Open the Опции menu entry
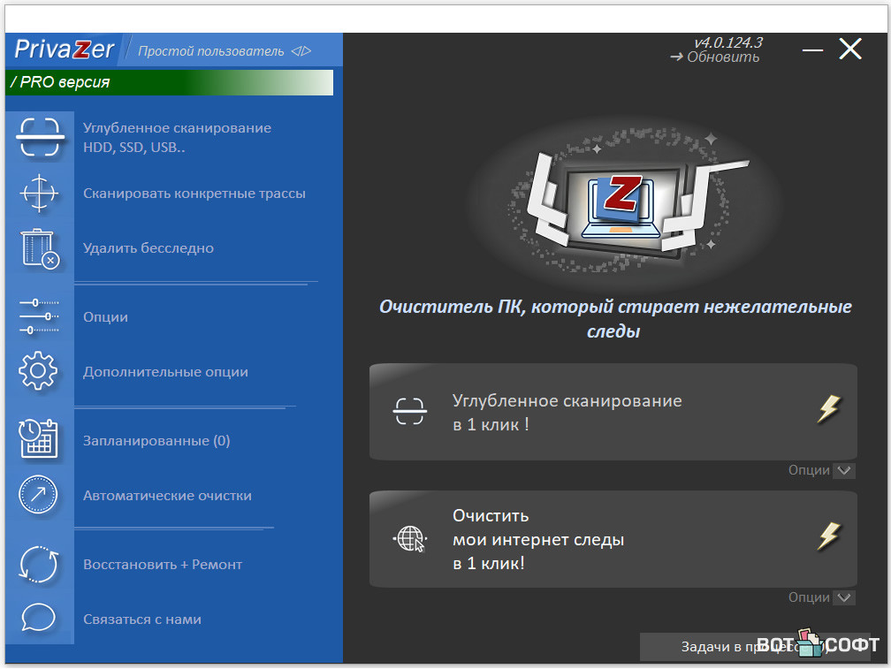 tap(105, 317)
